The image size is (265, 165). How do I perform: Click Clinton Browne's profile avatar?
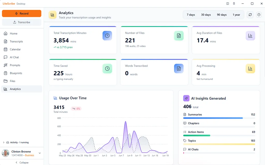(6, 153)
